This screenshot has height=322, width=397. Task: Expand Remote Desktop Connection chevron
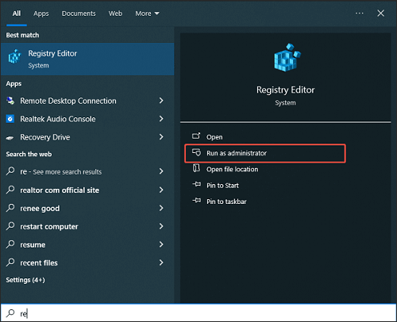pyautogui.click(x=161, y=101)
